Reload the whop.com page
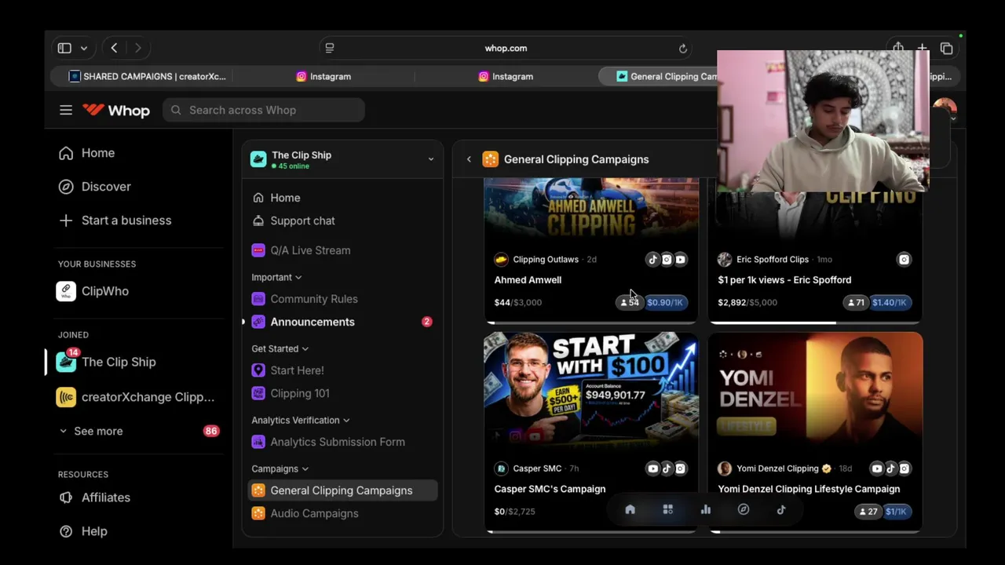This screenshot has width=1005, height=565. [x=683, y=48]
